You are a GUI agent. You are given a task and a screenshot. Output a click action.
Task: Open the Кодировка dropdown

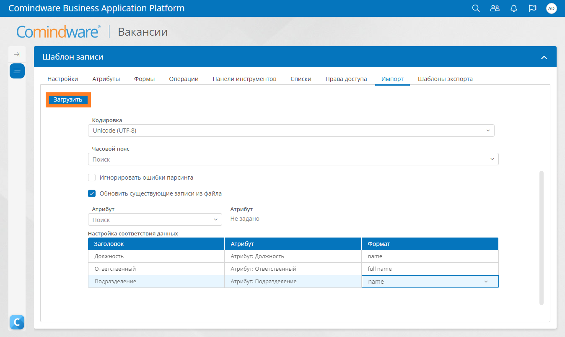tap(291, 131)
